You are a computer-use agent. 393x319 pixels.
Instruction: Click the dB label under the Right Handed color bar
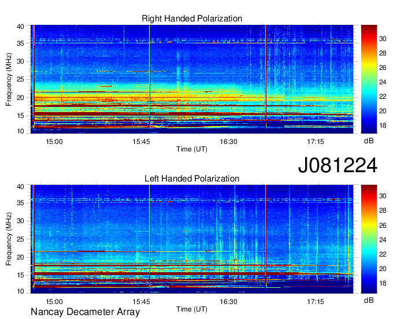pos(369,141)
